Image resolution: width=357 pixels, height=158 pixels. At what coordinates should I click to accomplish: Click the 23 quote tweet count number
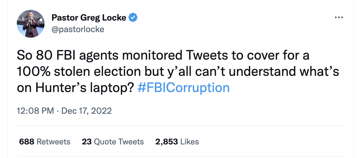[x=87, y=142]
